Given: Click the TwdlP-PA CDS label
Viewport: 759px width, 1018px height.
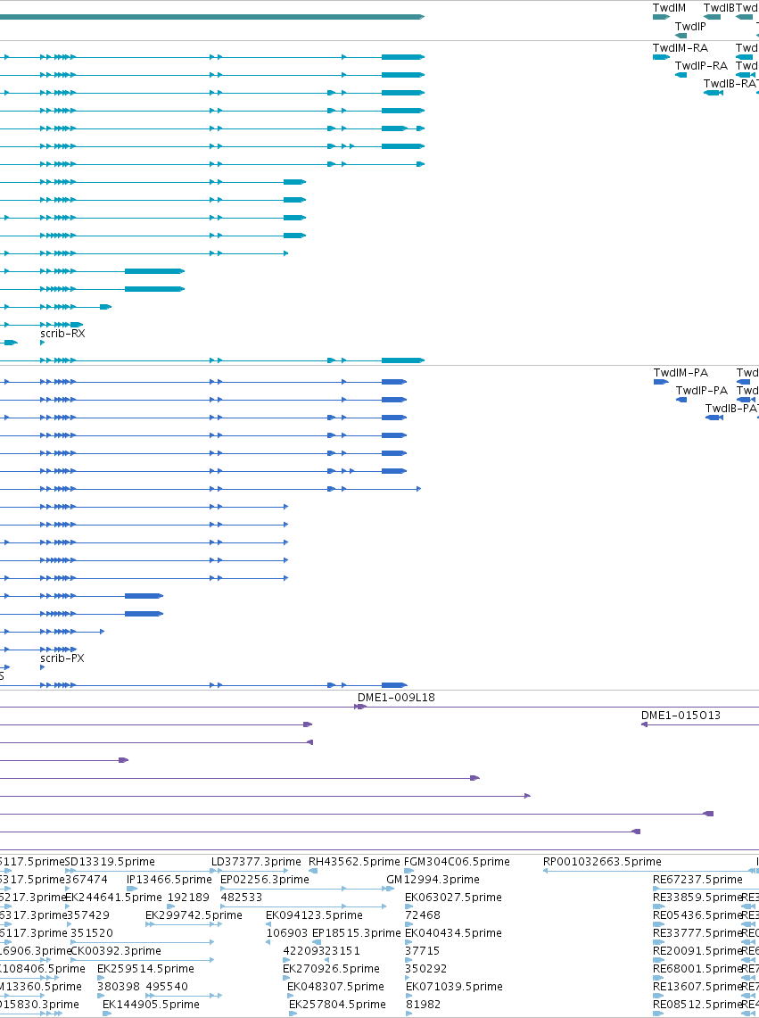Looking at the screenshot, I should pos(702,390).
